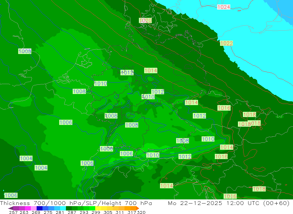Viewport: 293px width, 214px height.
Task: Pick the bright yellow legend swatch above 299
Action: coord(98,208)
